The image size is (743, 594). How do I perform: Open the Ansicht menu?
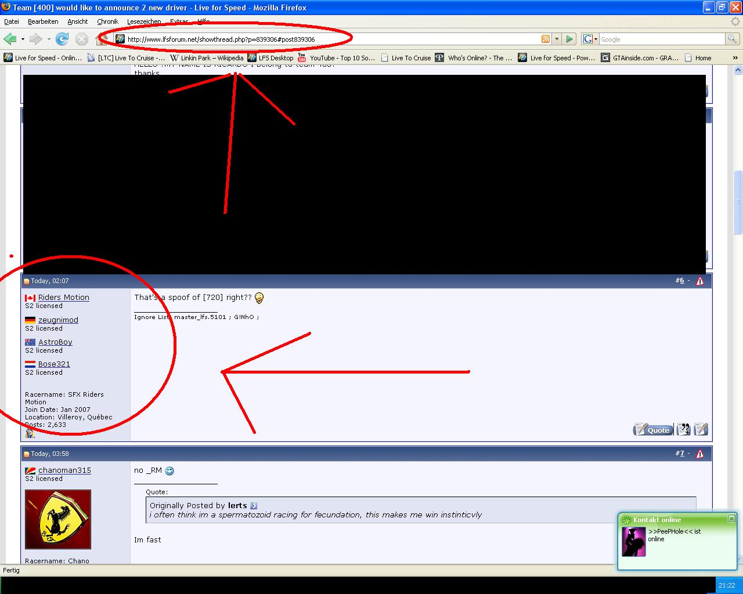click(x=78, y=21)
